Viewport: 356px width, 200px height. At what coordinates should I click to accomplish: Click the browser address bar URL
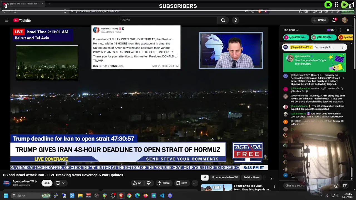pos(98,11)
